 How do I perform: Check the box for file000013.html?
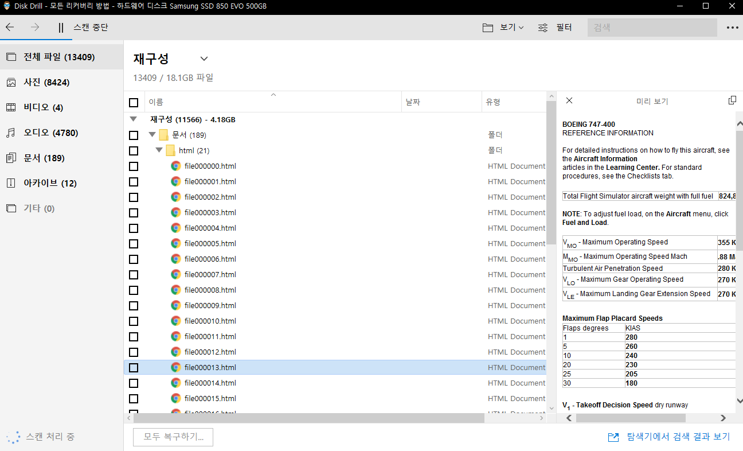pos(134,368)
